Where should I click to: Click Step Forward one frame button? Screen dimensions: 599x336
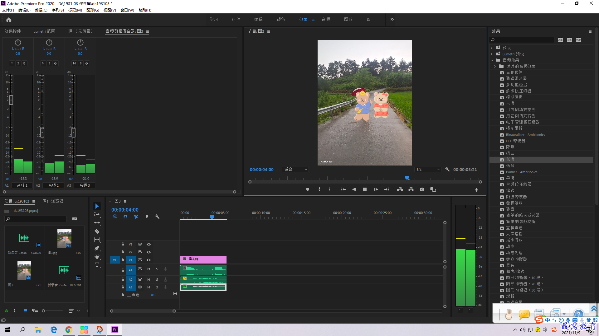pos(376,189)
